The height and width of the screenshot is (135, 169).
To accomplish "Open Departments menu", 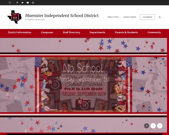I will coord(97,32).
